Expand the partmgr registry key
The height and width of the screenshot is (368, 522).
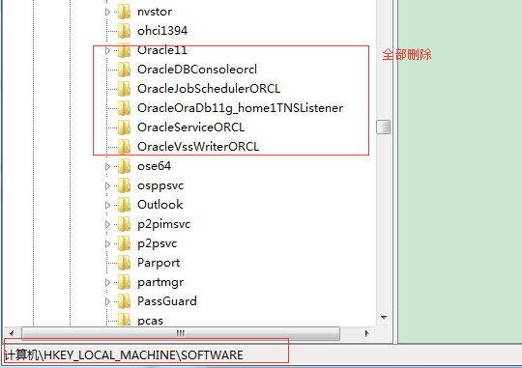click(107, 282)
